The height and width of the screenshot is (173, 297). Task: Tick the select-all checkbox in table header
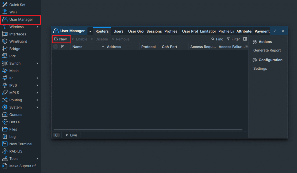tap(55, 47)
